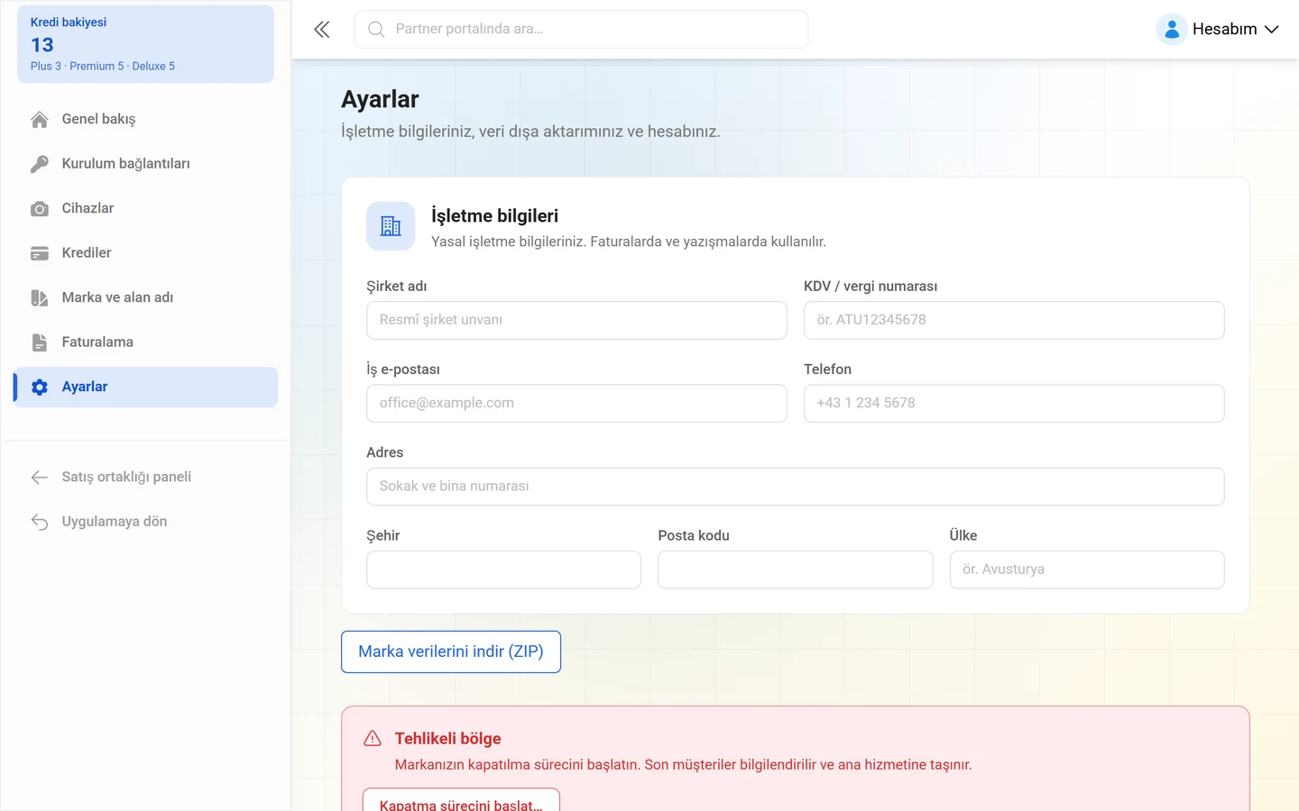This screenshot has height=811, width=1299.
Task: Navigate to Krediler
Action: 145,253
